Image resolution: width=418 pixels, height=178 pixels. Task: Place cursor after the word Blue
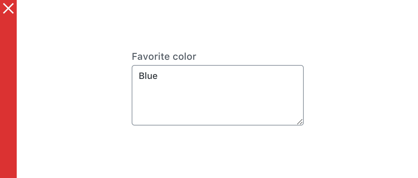pyautogui.click(x=158, y=76)
